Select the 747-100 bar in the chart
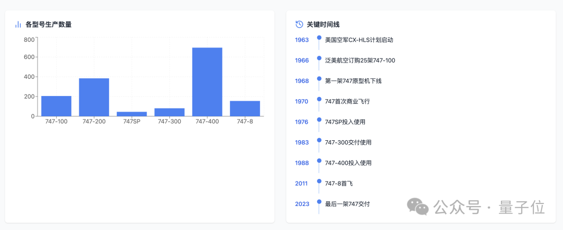563x230 pixels. pyautogui.click(x=56, y=106)
